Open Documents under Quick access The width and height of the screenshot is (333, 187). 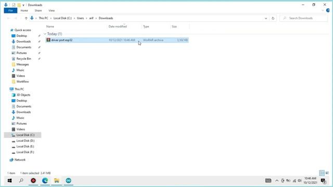pyautogui.click(x=24, y=47)
